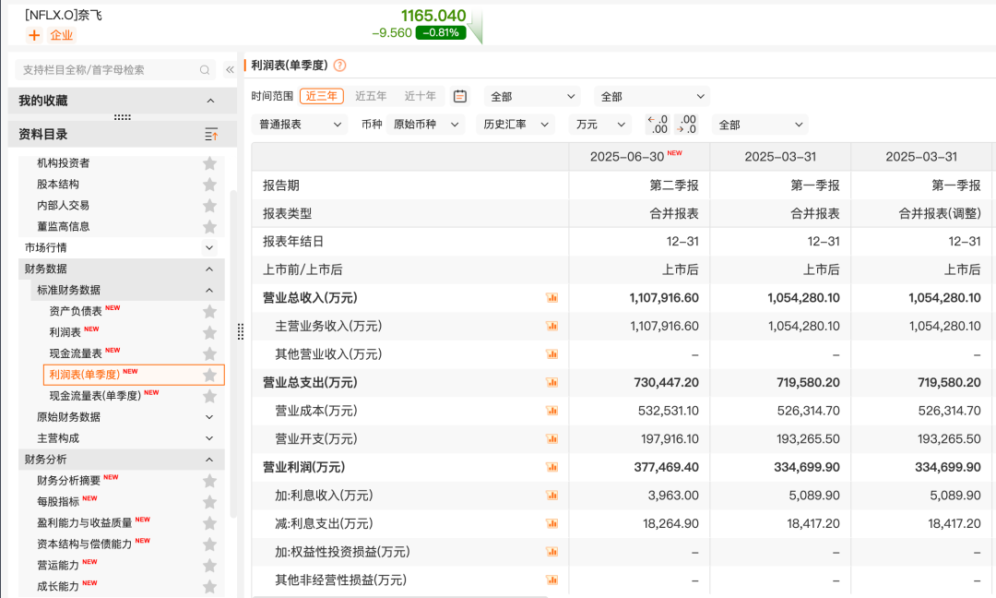Select the 近五年 time range tab
Viewport: 996px width, 598px height.
(x=371, y=96)
